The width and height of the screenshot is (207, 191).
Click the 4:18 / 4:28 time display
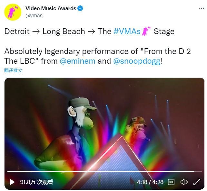point(150,182)
